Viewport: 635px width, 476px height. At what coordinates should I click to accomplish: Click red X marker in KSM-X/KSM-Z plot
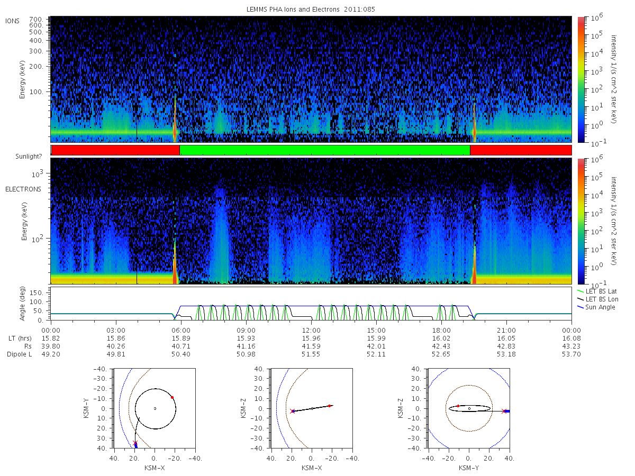(x=292, y=411)
